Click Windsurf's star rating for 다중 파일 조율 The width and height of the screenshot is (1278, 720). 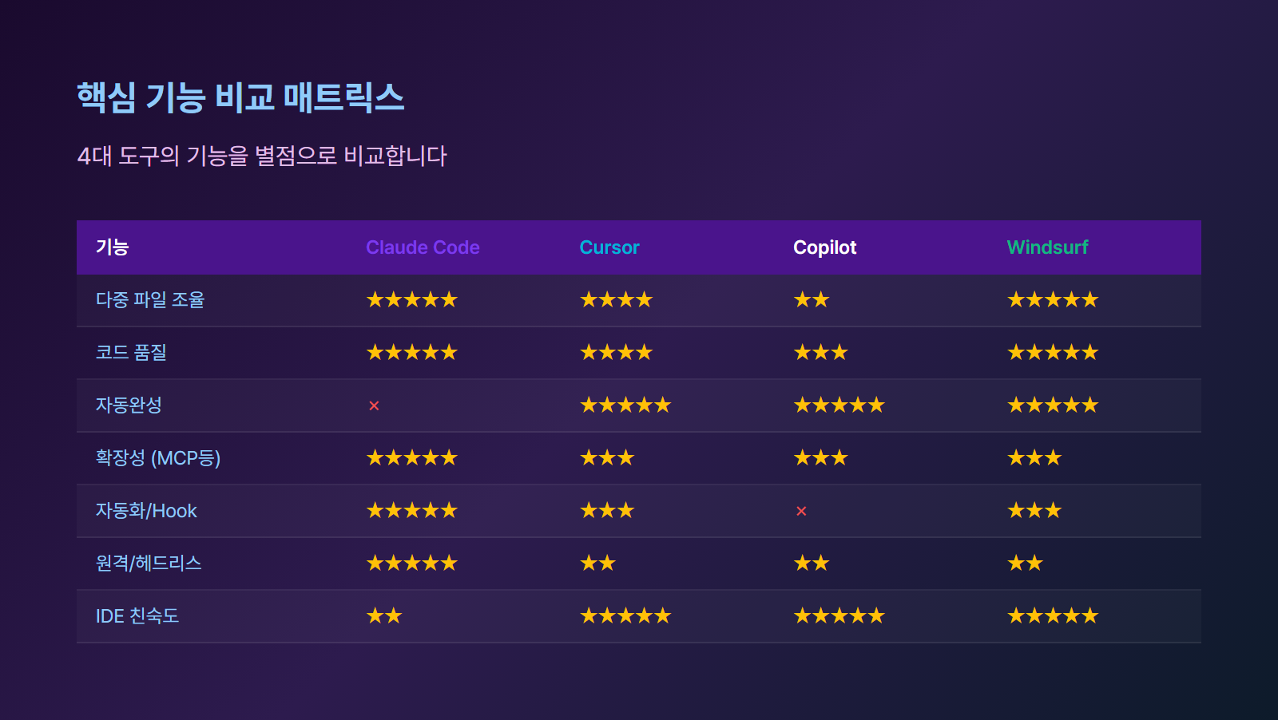tap(1053, 300)
